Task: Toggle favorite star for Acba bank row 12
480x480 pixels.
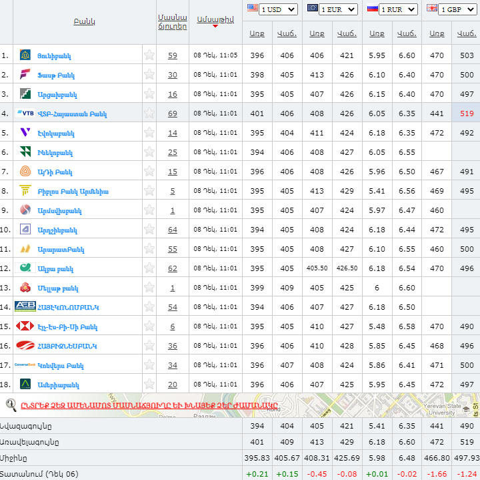Action: [149, 268]
